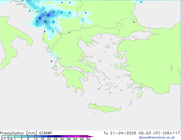Click the 25–30 mm navy legend swatch

coord(57,136)
